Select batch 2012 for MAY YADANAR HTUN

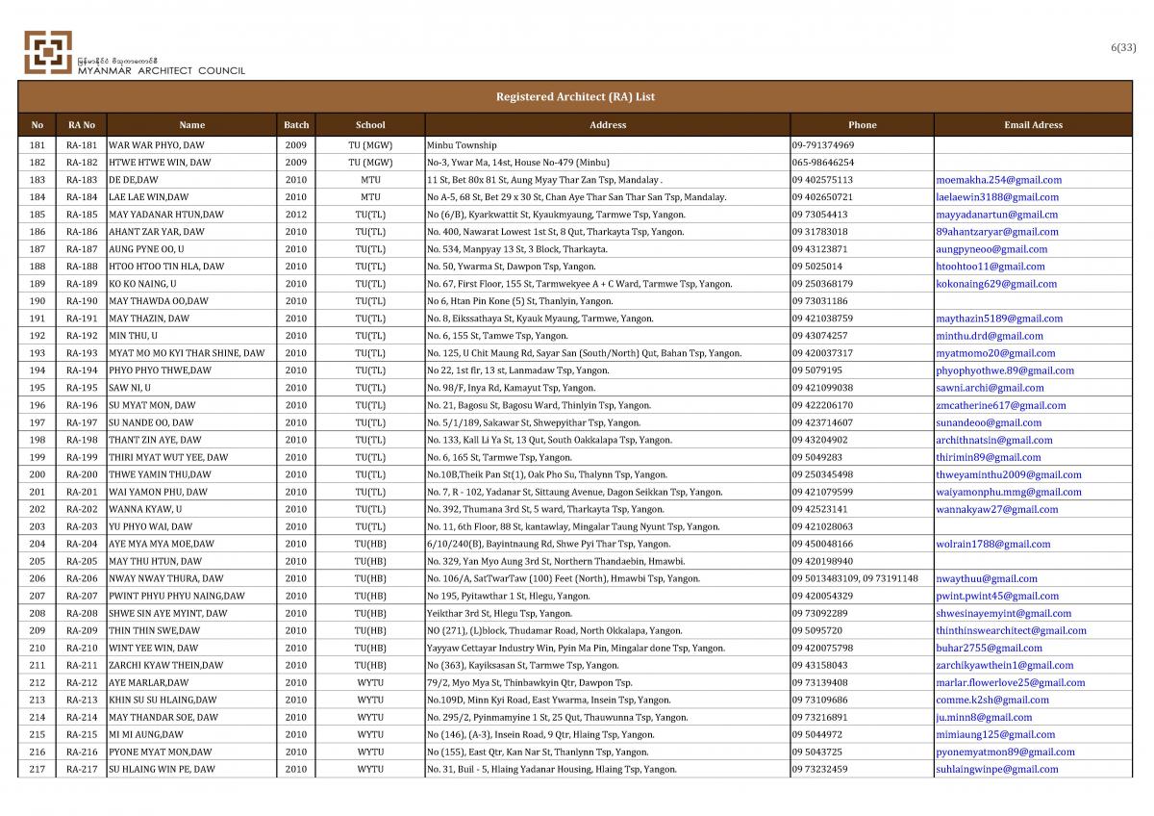pyautogui.click(x=296, y=215)
